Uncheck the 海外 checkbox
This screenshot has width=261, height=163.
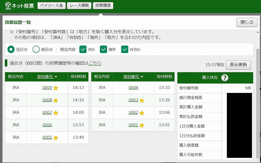[x=103, y=49]
